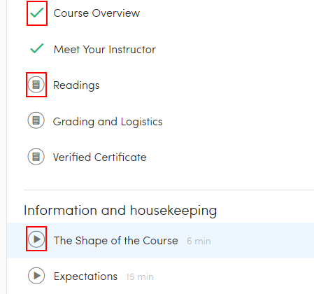
Task: Click the Information and housekeeping section heading
Action: (120, 211)
